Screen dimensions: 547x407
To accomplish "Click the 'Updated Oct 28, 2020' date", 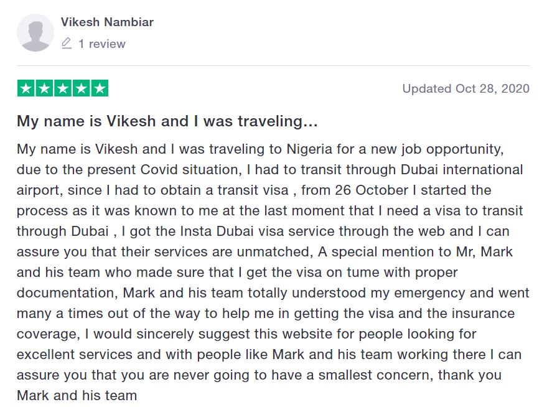I will coord(465,88).
